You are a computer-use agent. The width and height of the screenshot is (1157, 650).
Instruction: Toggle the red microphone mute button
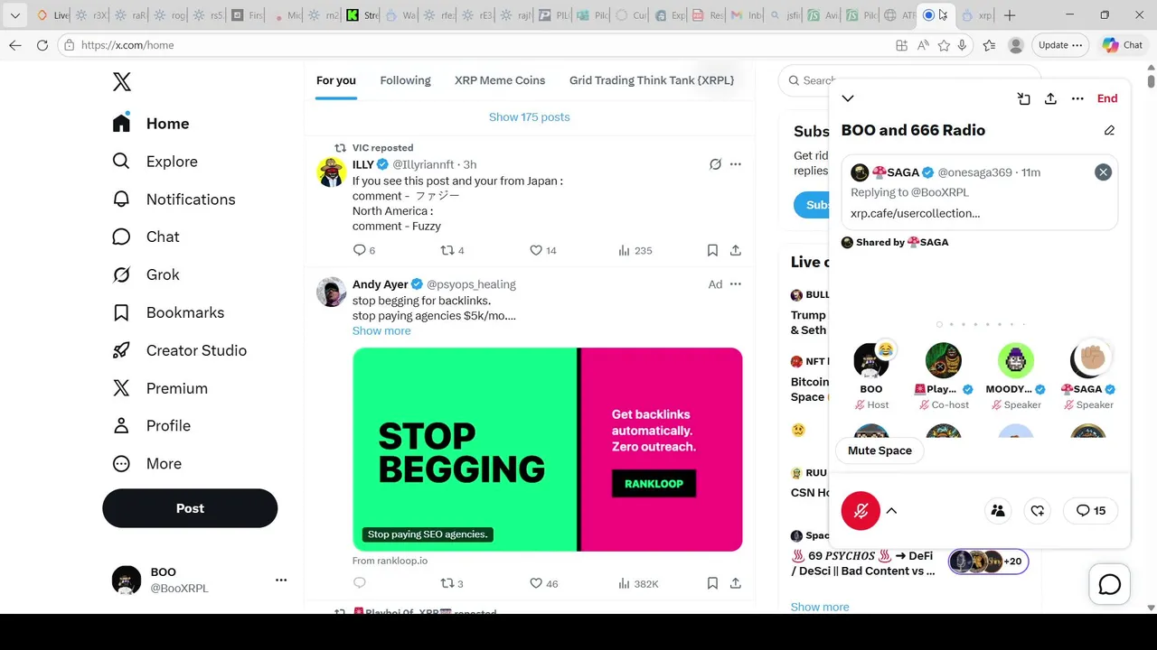[x=861, y=511]
